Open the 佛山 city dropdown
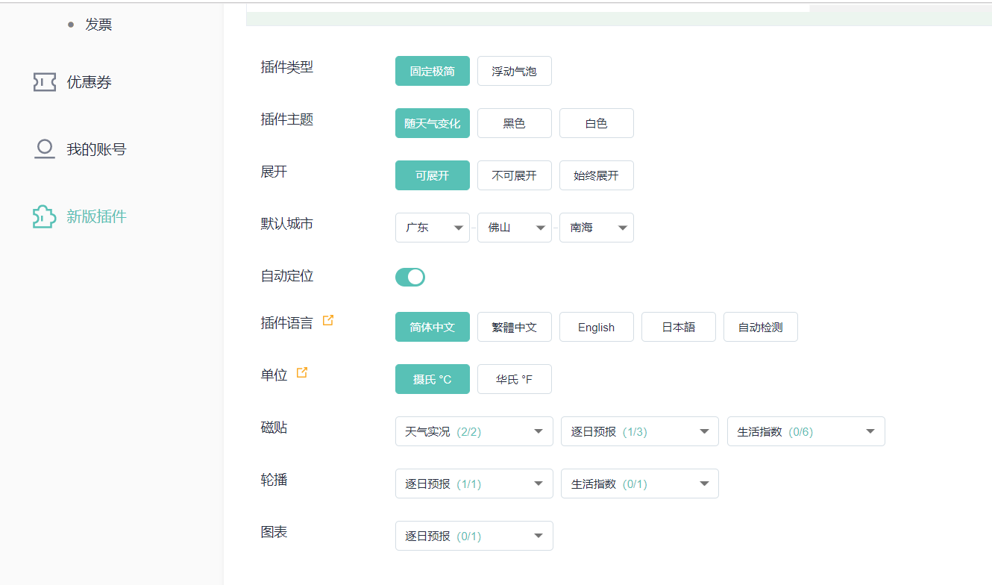 click(x=515, y=228)
